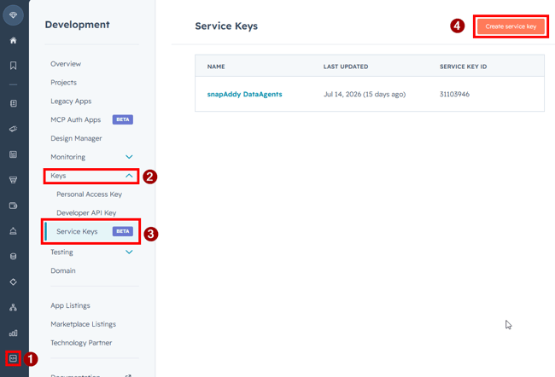The width and height of the screenshot is (555, 377).
Task: Open the Service bell icon in sidebar
Action: 13,231
